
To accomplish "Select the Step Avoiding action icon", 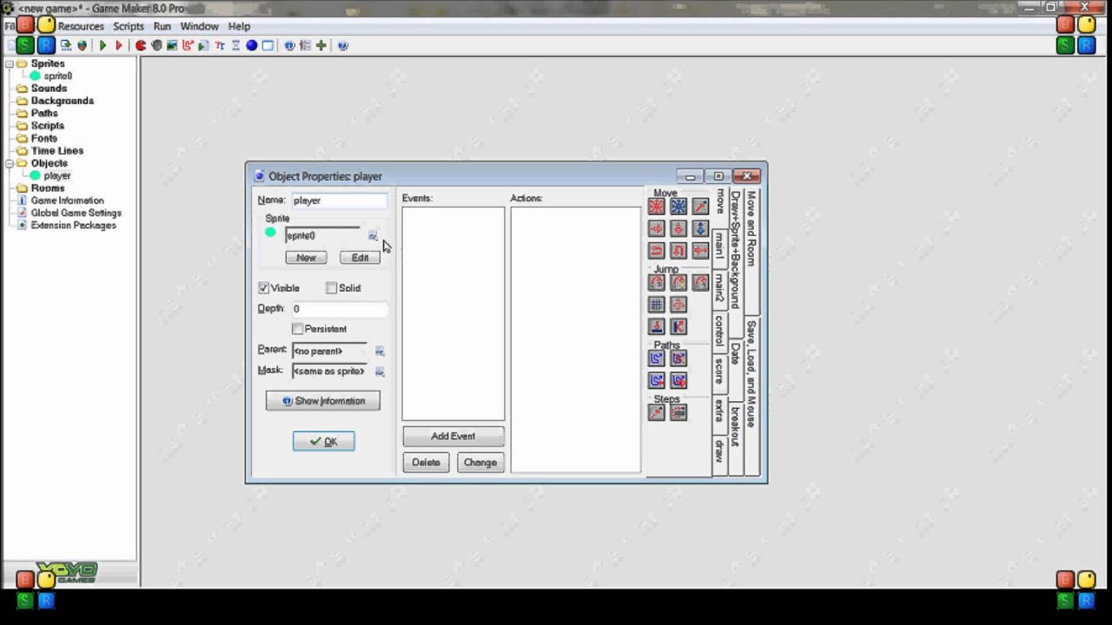I will 678,413.
